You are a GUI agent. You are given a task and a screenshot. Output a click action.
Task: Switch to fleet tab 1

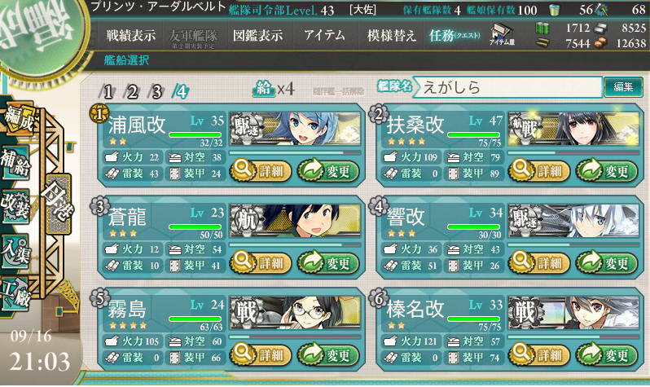coord(108,91)
